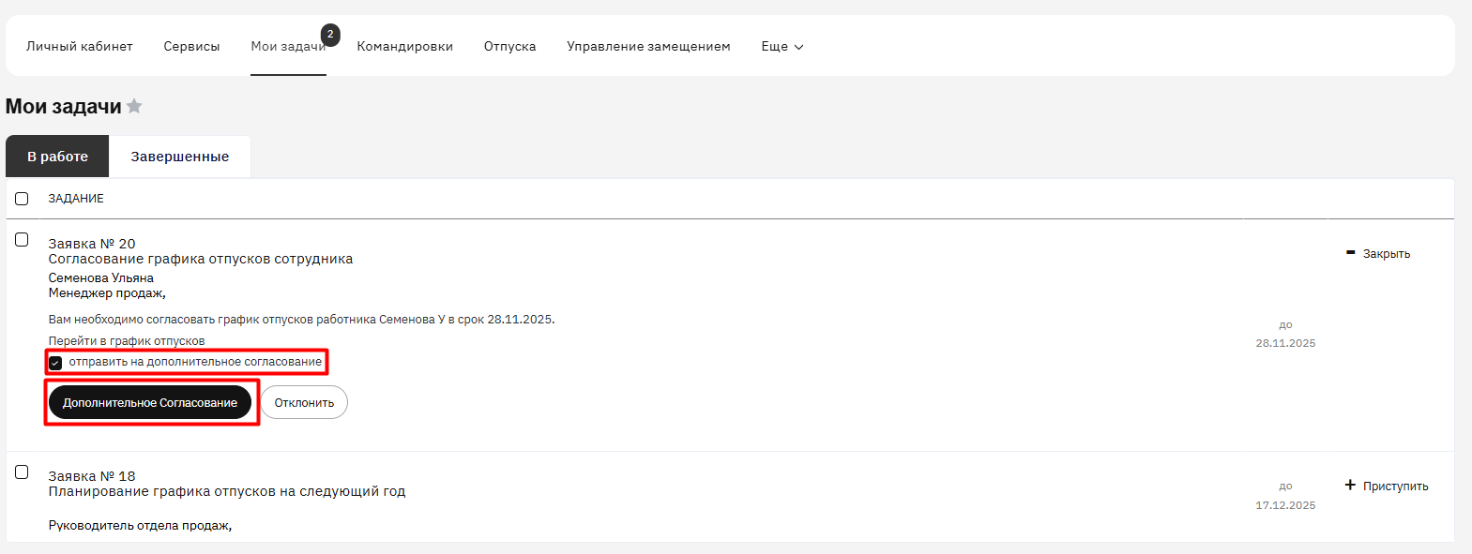The width and height of the screenshot is (1472, 554).
Task: Click the plus icon beside Приступить
Action: tap(1350, 486)
